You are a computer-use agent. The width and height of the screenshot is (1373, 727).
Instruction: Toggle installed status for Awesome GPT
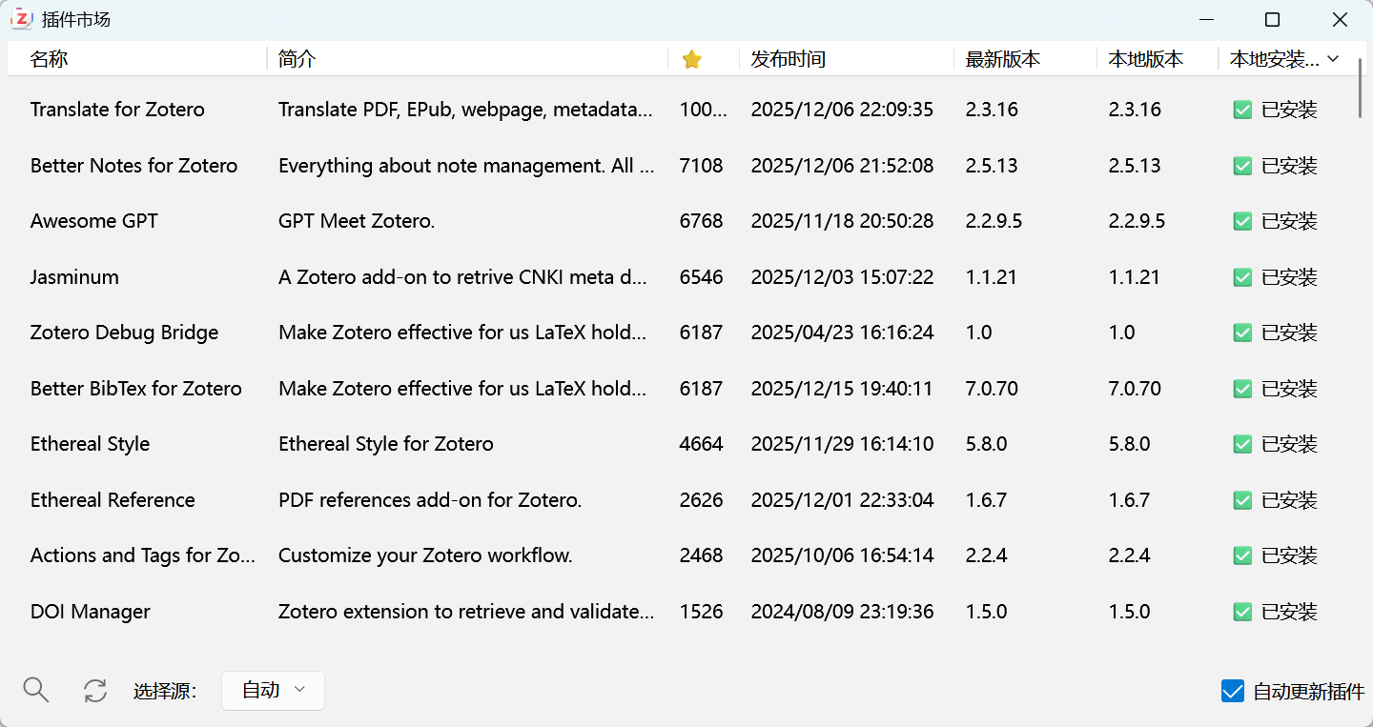click(x=1242, y=221)
